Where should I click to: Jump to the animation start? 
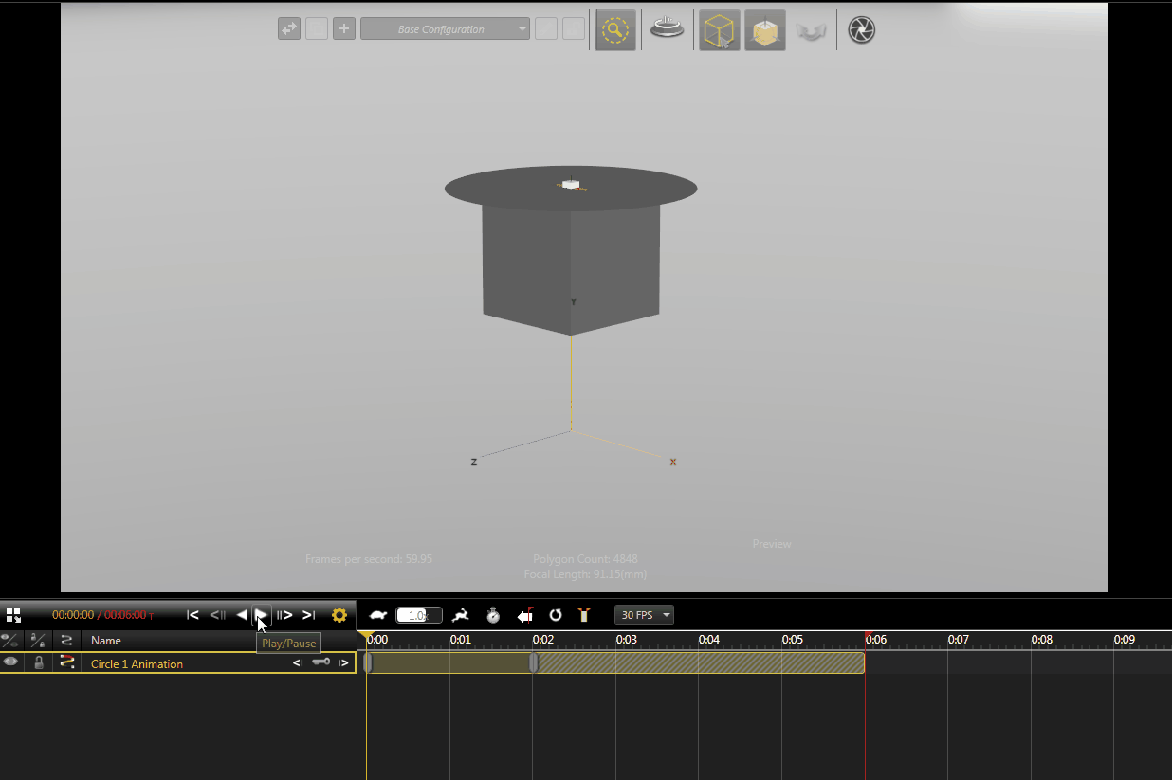pyautogui.click(x=192, y=615)
